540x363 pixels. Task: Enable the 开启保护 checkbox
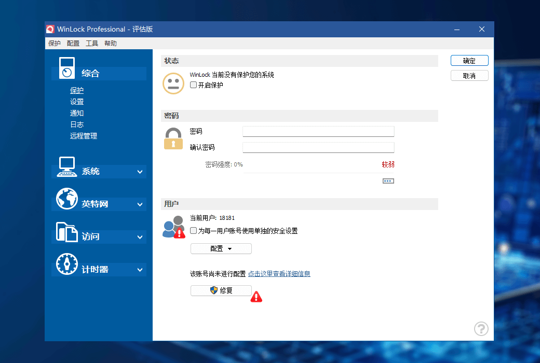194,85
